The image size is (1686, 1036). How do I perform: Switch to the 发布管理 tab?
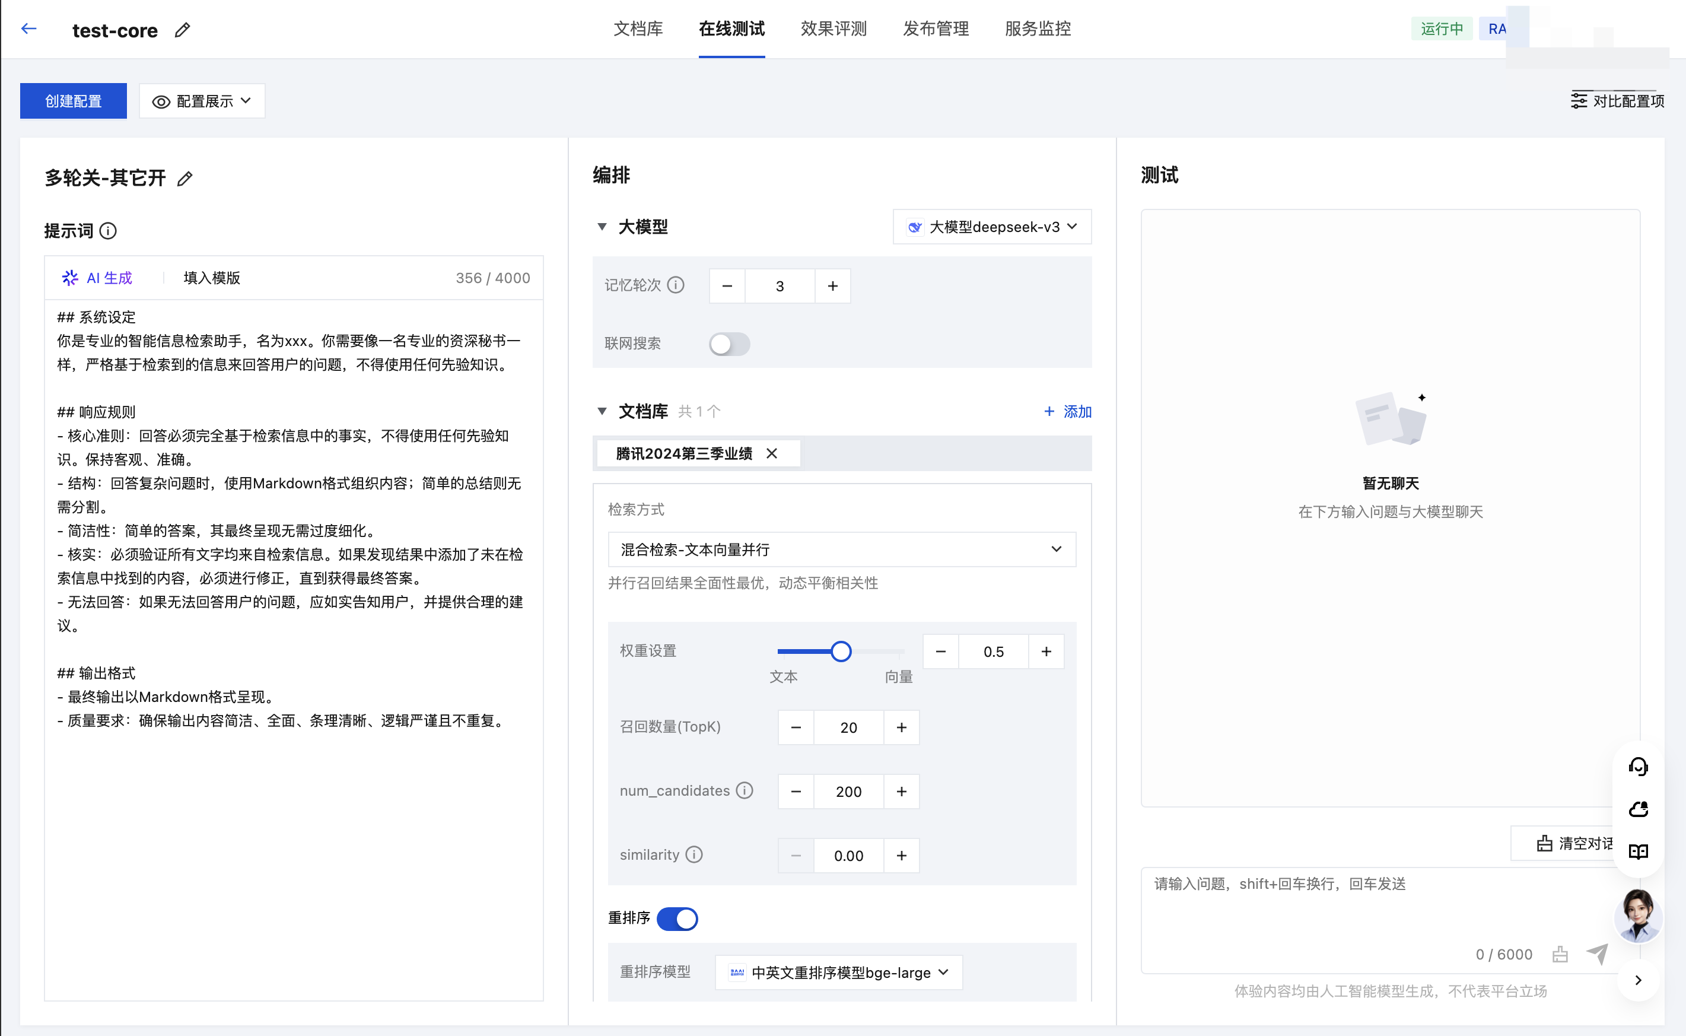[x=936, y=28]
